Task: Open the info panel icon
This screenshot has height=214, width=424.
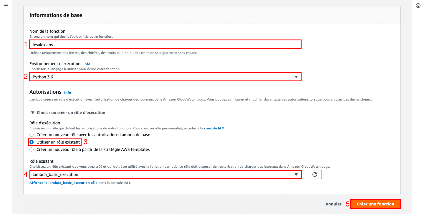Action: click(418, 6)
